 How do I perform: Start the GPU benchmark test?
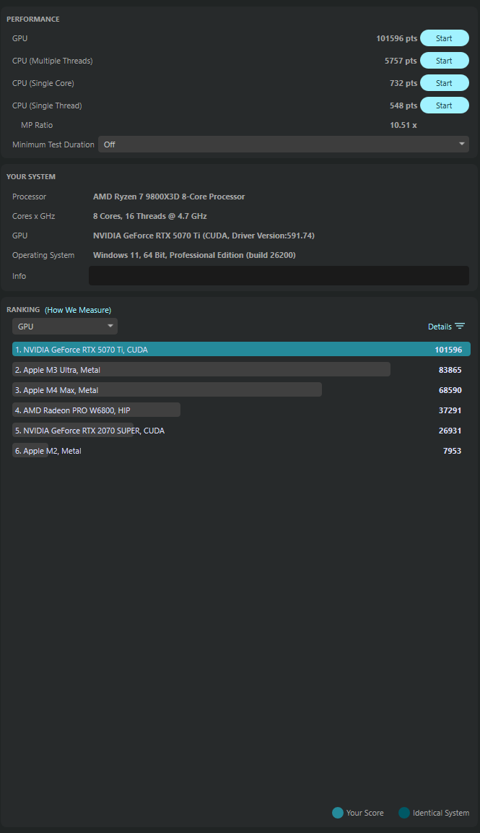coord(444,38)
